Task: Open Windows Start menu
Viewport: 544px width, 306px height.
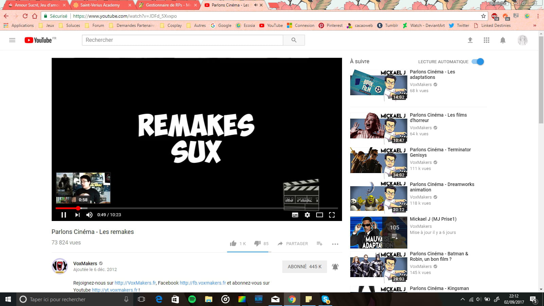Action: click(x=8, y=299)
